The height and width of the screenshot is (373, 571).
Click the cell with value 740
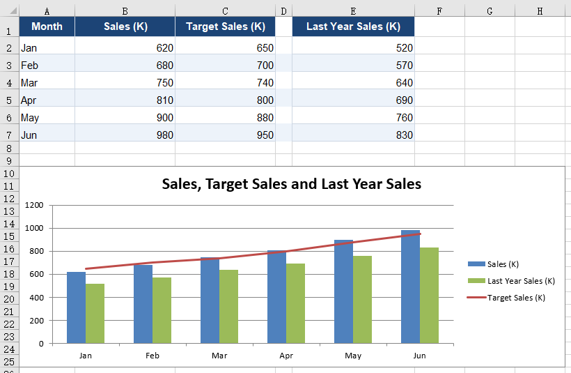click(x=225, y=81)
